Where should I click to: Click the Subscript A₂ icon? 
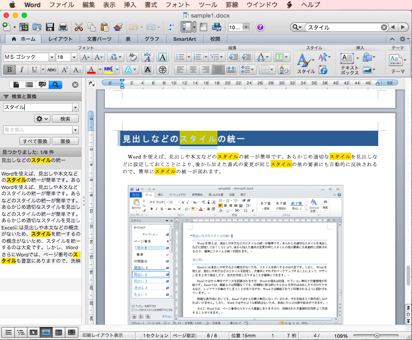point(77,70)
